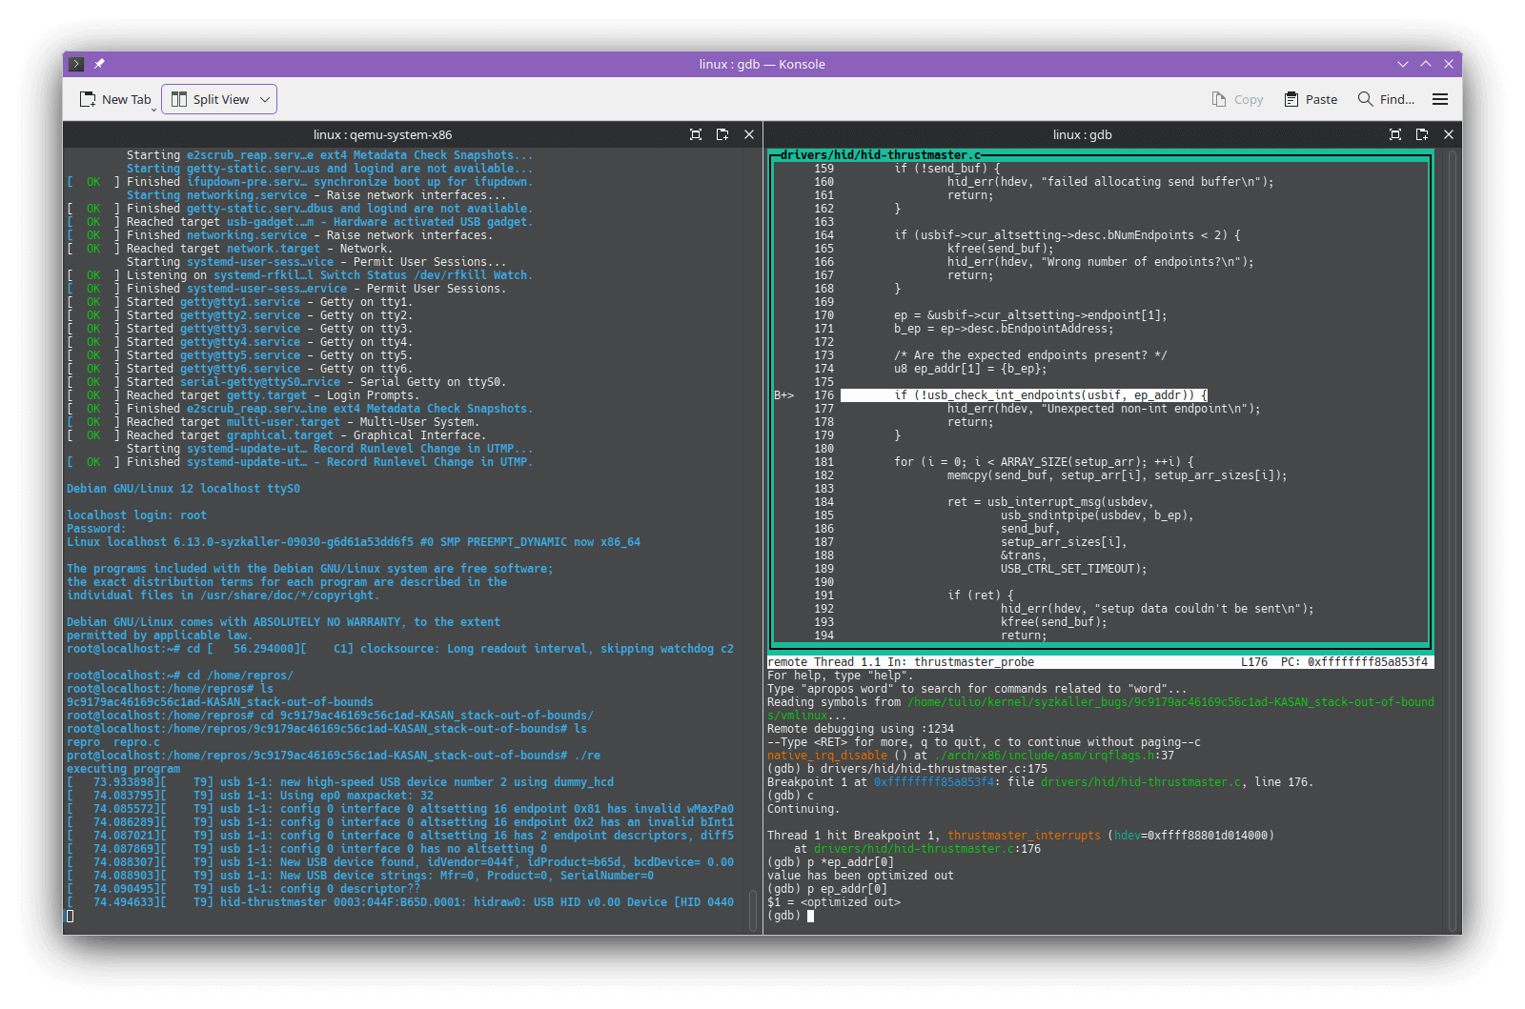The width and height of the screenshot is (1525, 1009).
Task: Close the linux : gdb split pane
Action: pos(1449,134)
